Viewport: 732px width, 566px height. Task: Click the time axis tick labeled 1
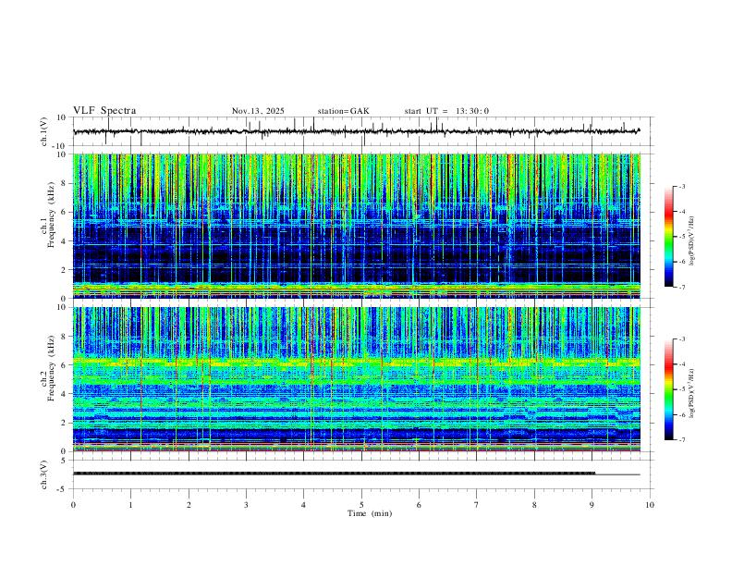[130, 505]
